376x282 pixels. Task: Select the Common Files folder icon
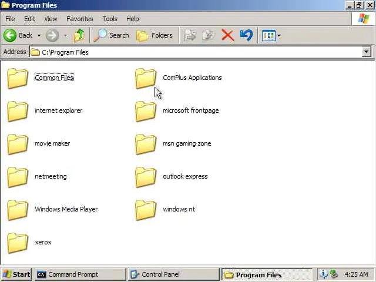pyautogui.click(x=18, y=78)
